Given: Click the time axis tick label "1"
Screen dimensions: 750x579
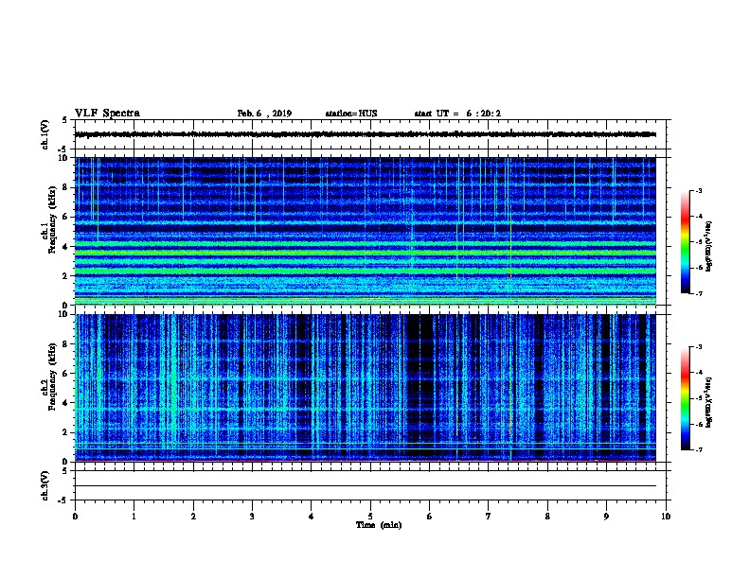Looking at the screenshot, I should point(134,517).
